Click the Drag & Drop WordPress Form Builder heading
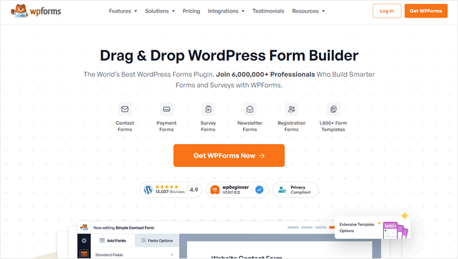The height and width of the screenshot is (259, 458). point(229,55)
